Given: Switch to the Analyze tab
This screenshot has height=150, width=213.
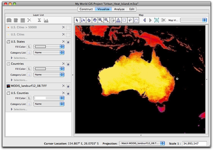Looking at the screenshot, I should [x=119, y=9].
